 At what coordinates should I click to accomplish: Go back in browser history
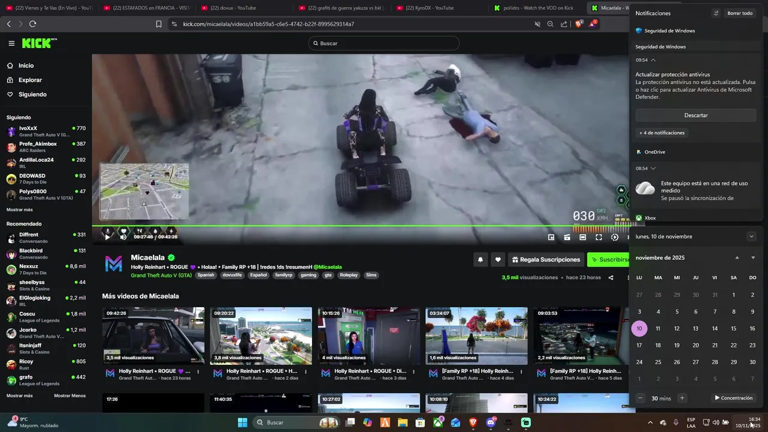point(8,24)
